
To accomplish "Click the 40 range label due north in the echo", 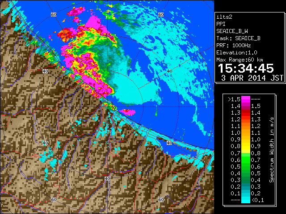I will point(107,35).
